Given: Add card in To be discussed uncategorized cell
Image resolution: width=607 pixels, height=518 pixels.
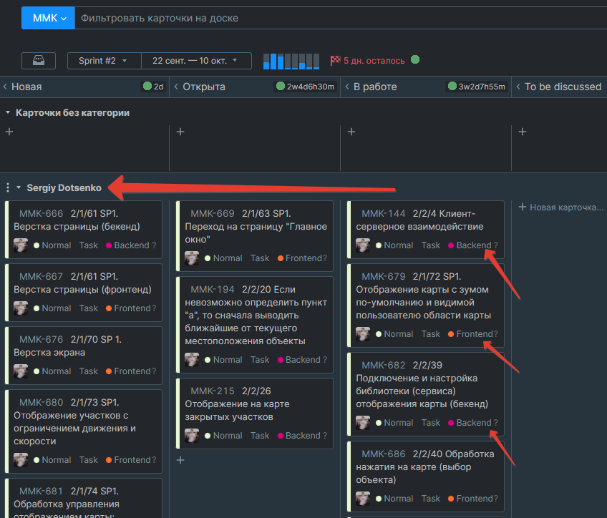Looking at the screenshot, I should click(523, 132).
